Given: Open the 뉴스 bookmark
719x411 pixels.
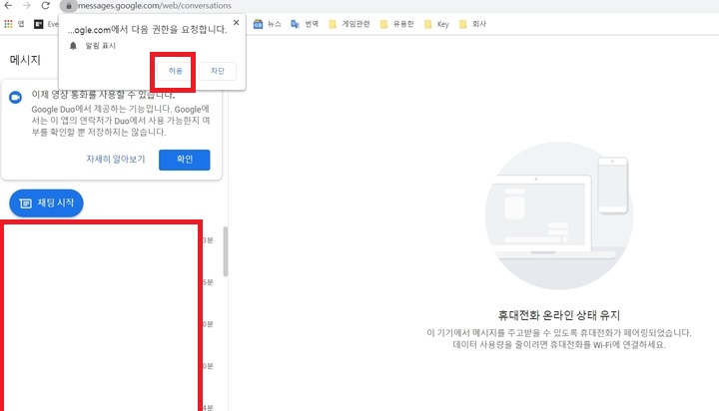Looking at the screenshot, I should click(268, 24).
